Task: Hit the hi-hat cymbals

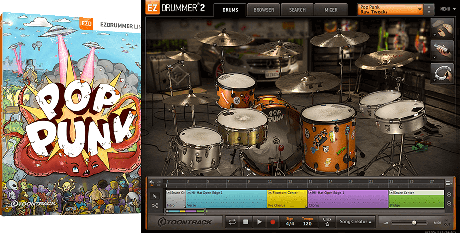Action: click(x=188, y=98)
